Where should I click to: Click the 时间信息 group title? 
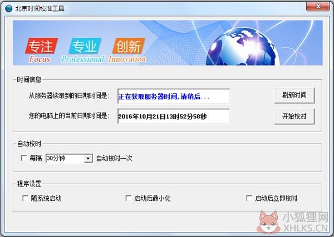(x=29, y=79)
